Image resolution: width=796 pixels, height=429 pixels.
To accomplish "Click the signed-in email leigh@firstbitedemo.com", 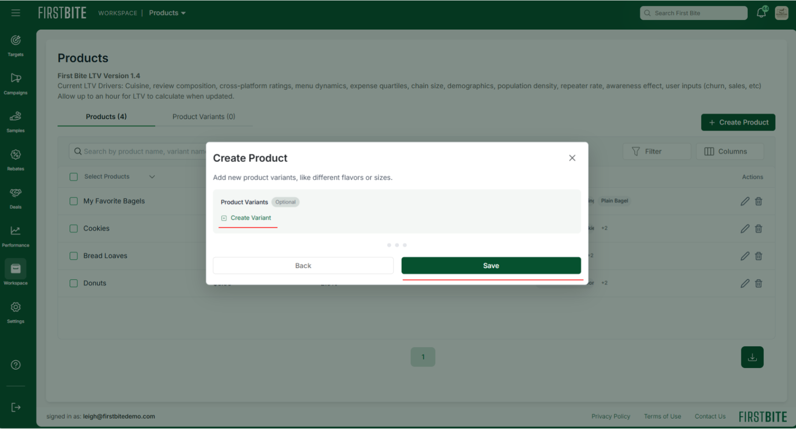I will (x=119, y=416).
